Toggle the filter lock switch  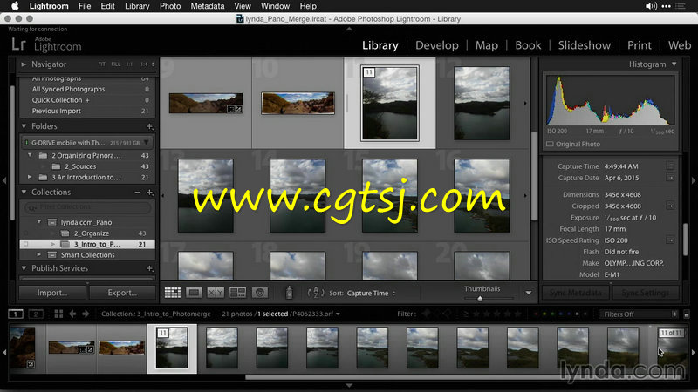click(687, 314)
